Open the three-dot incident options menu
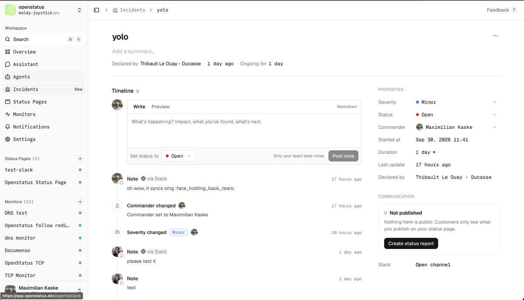This screenshot has height=300, width=524. point(495,36)
